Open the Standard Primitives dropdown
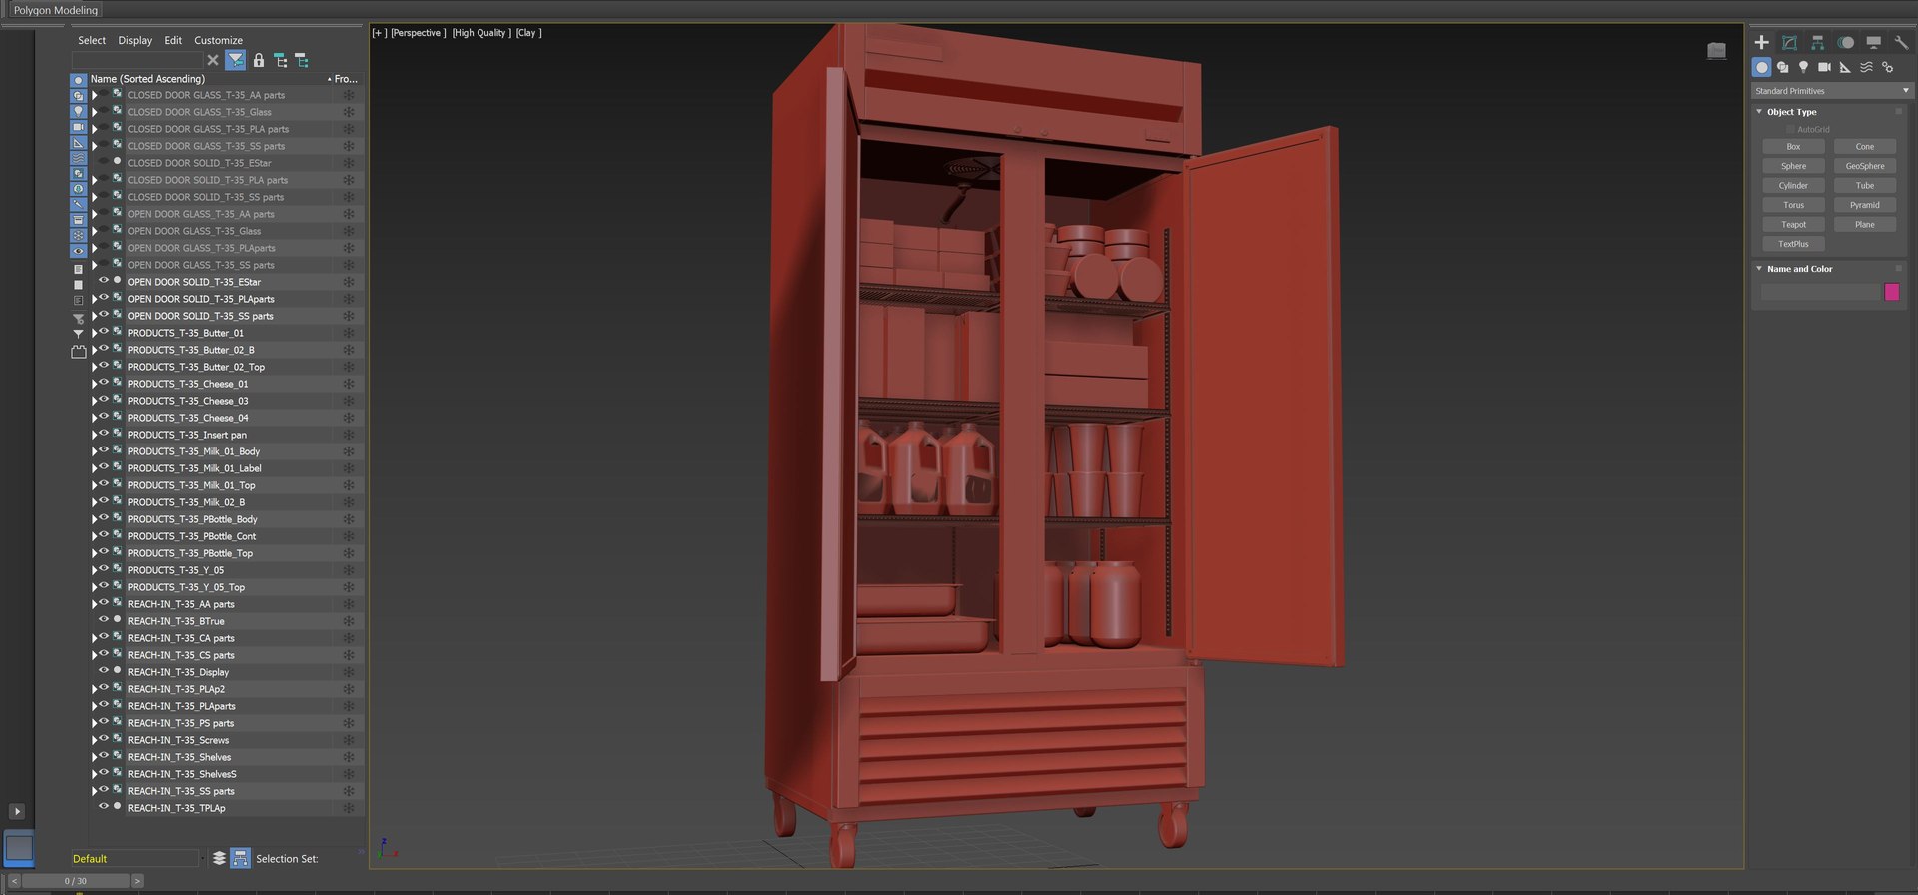Viewport: 1918px width, 895px height. pyautogui.click(x=1832, y=91)
